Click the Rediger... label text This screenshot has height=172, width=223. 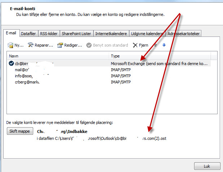pyautogui.click(x=73, y=45)
